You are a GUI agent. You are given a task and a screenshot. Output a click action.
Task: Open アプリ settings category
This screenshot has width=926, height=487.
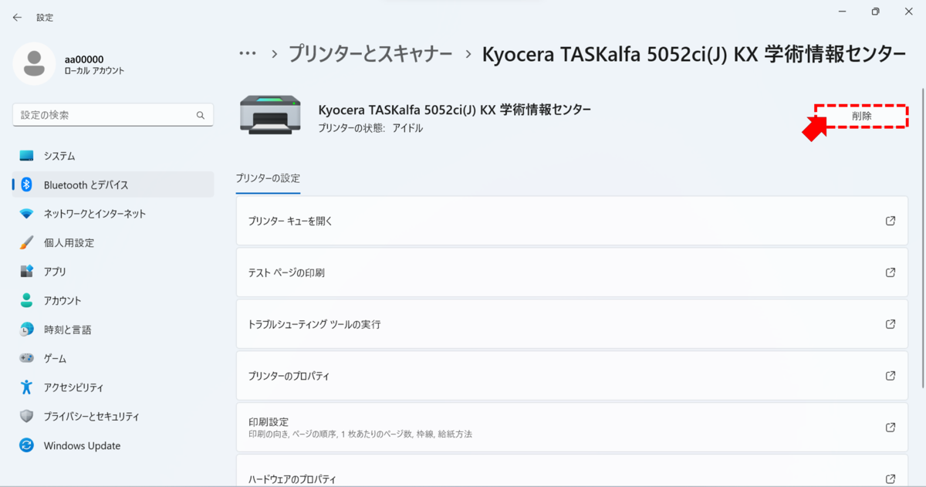(113, 272)
